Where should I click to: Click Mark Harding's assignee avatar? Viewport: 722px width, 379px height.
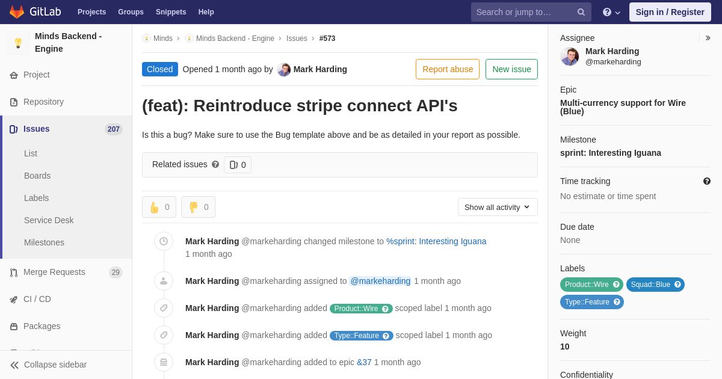(569, 57)
